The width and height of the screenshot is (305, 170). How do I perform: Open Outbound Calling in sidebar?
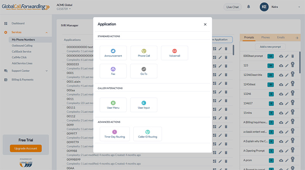22,46
